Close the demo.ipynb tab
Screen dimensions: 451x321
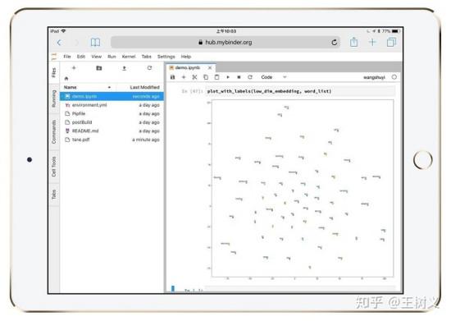210,67
